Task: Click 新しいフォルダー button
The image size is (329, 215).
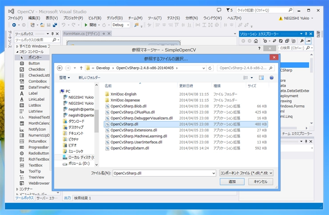Action: [x=89, y=78]
